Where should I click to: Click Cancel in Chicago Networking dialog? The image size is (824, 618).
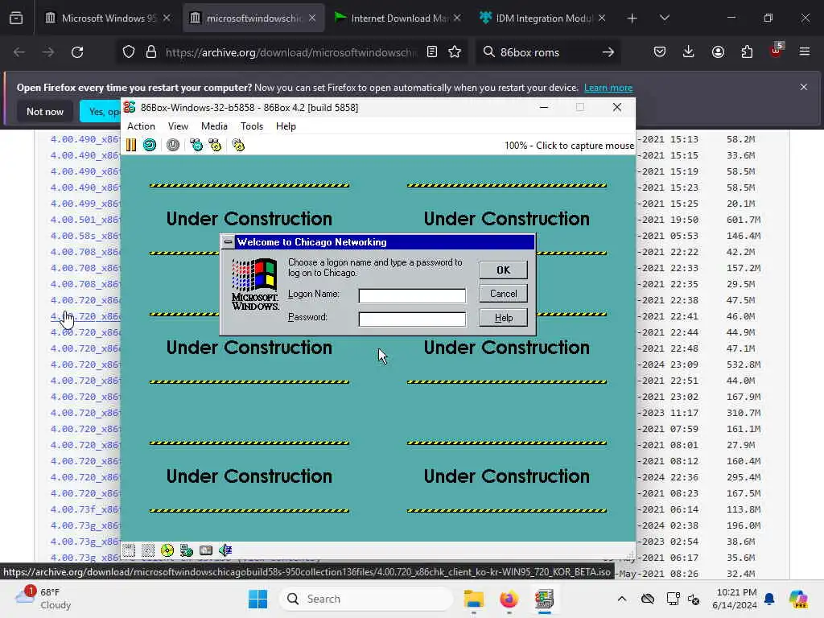click(x=504, y=294)
